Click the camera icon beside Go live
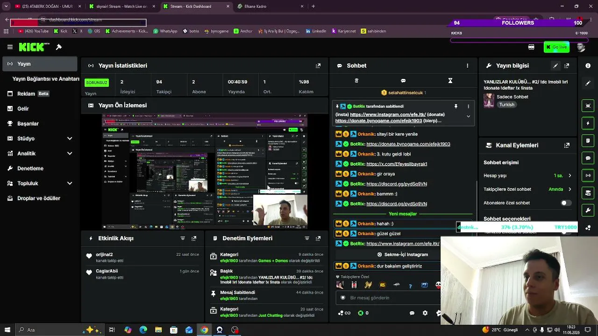Screen dimensions: 598x336 coord(531,47)
